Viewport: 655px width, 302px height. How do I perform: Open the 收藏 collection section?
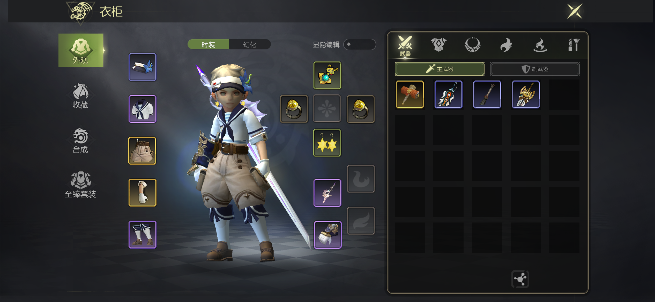tap(80, 96)
